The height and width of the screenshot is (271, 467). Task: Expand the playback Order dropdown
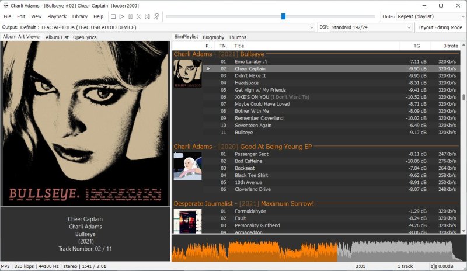pos(431,16)
